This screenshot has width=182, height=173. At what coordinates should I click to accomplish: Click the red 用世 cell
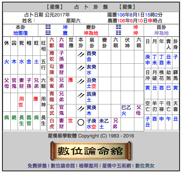pos(21,102)
